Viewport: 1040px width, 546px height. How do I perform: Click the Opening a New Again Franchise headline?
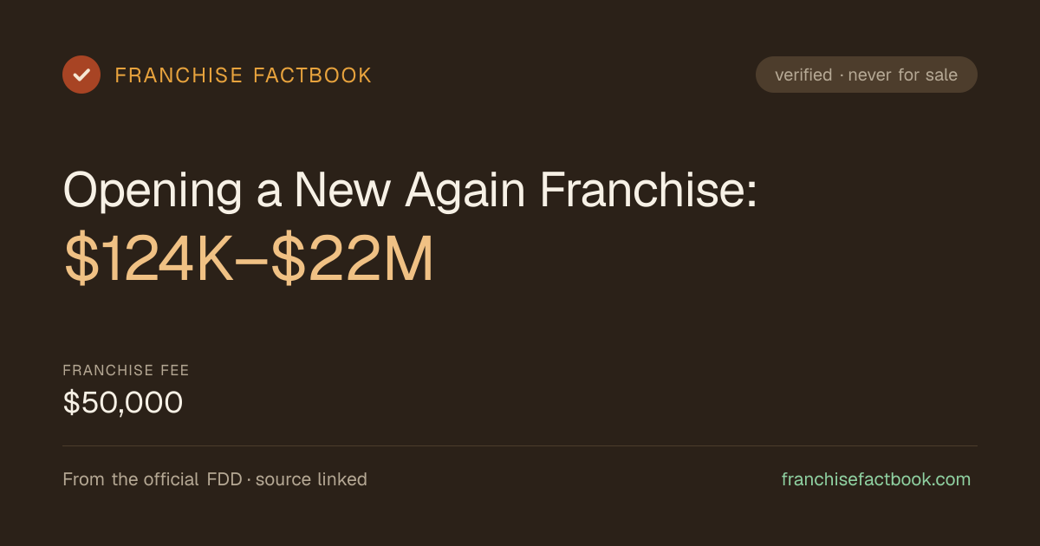point(411,189)
